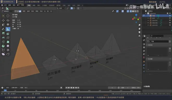Hide the 文本.003 object

coord(170,25)
